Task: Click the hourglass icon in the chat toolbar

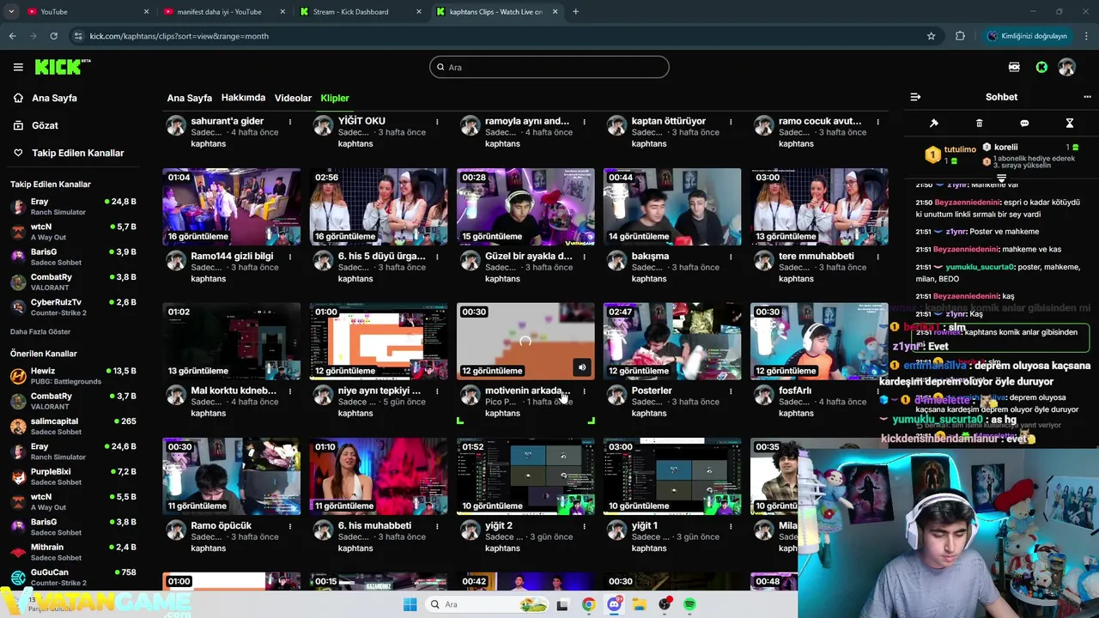Action: click(x=1070, y=124)
